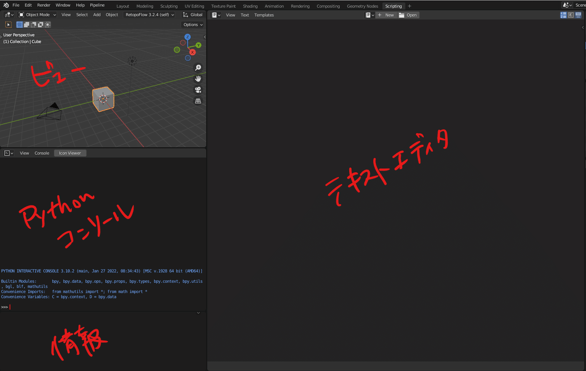
Task: Choose the Set new selection mode icon
Action: click(x=20, y=24)
